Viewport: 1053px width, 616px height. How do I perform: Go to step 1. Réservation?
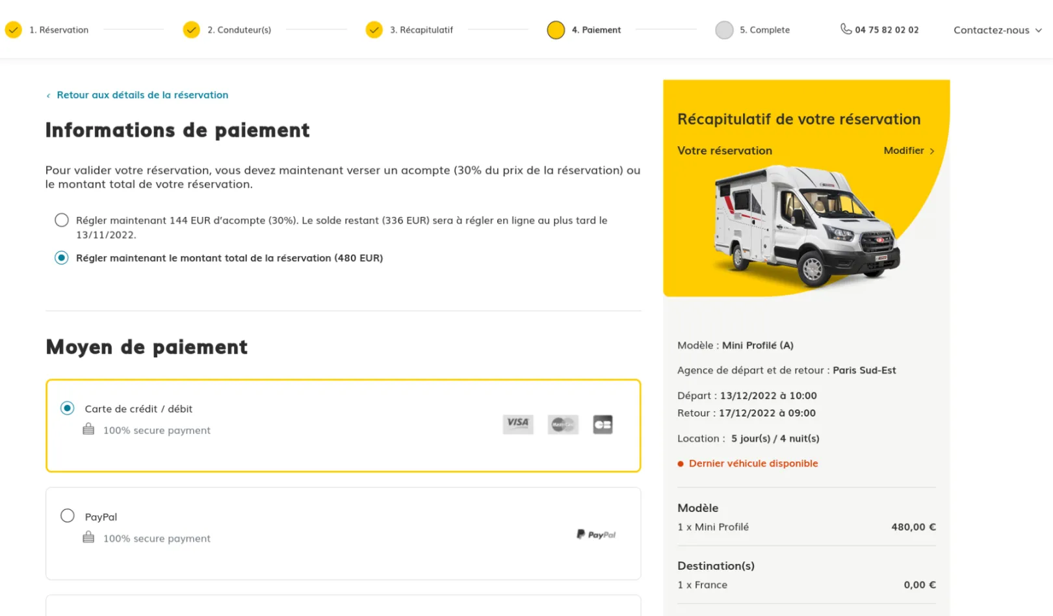click(x=58, y=30)
